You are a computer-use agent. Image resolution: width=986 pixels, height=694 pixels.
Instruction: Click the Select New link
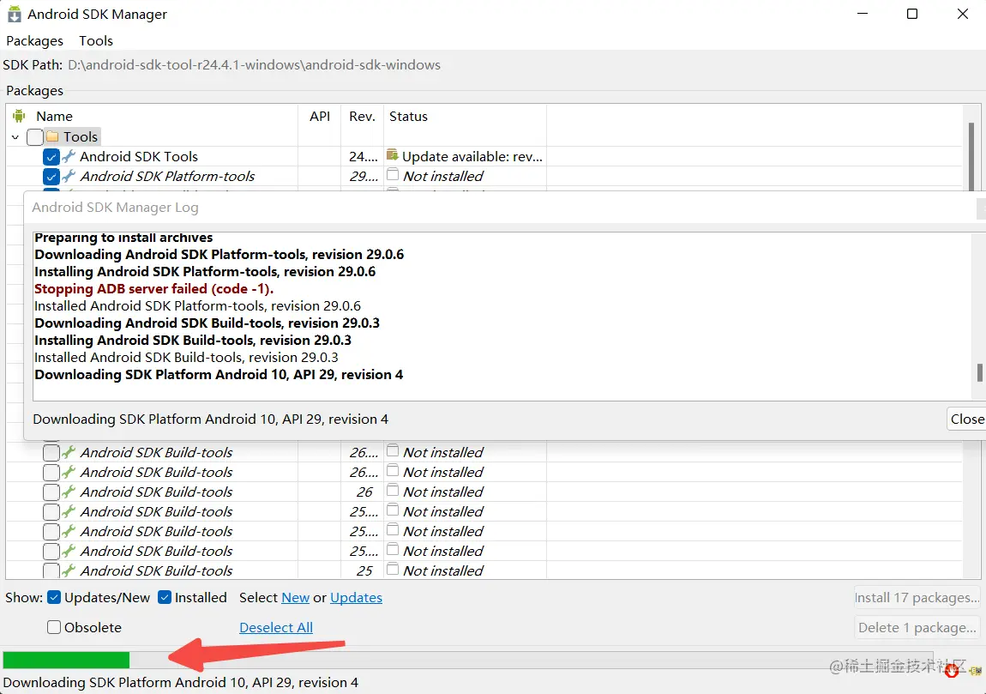tap(296, 598)
